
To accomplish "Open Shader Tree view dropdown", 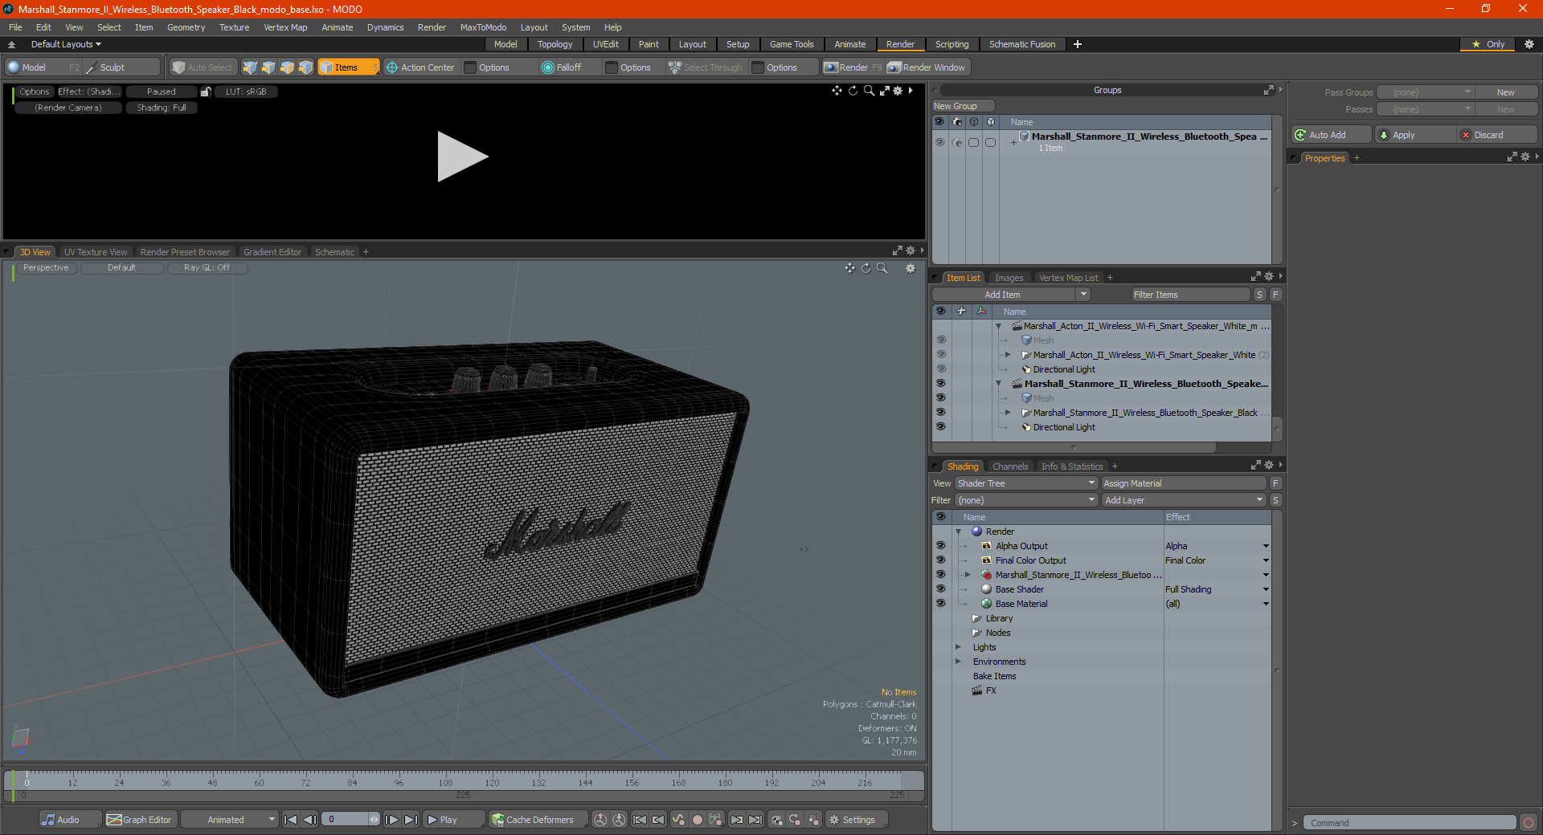I will [x=1026, y=483].
